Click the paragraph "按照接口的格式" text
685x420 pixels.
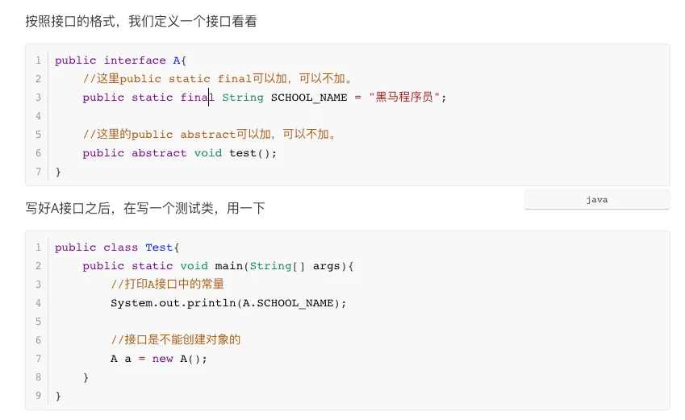click(141, 22)
